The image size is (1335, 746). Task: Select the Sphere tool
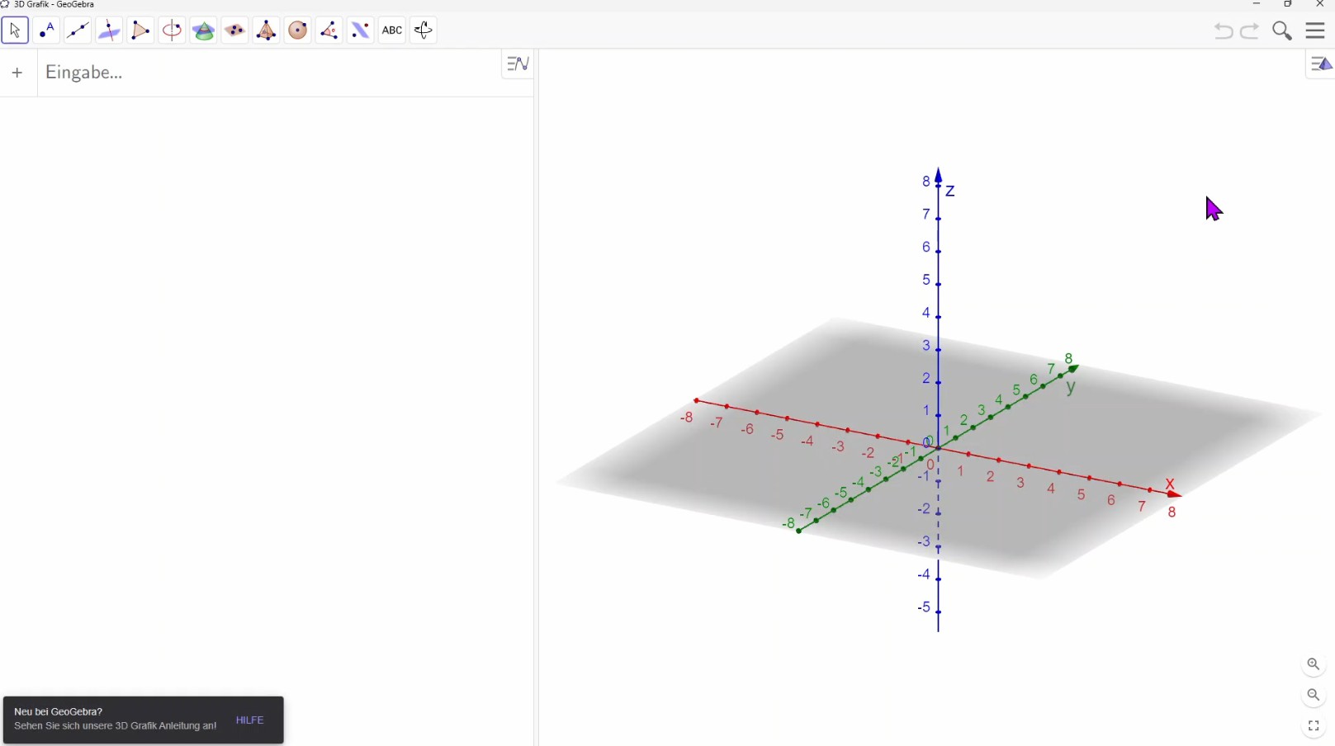(297, 31)
